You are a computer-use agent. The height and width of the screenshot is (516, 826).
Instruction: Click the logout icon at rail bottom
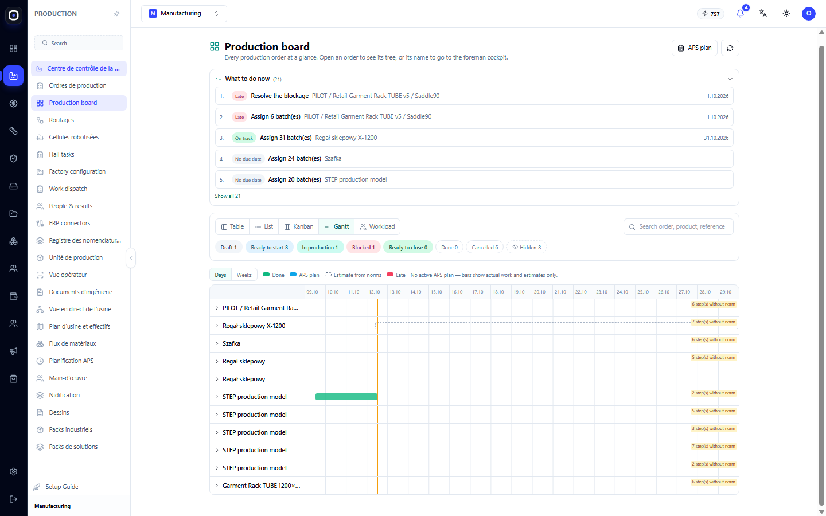tap(14, 499)
